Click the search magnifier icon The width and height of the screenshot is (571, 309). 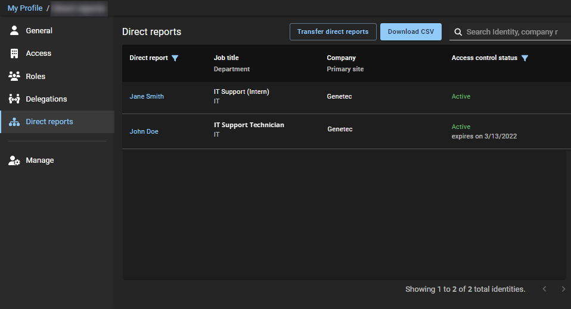[458, 32]
